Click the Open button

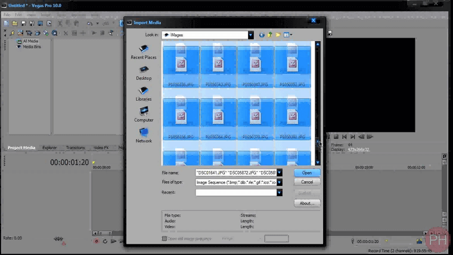pos(307,173)
